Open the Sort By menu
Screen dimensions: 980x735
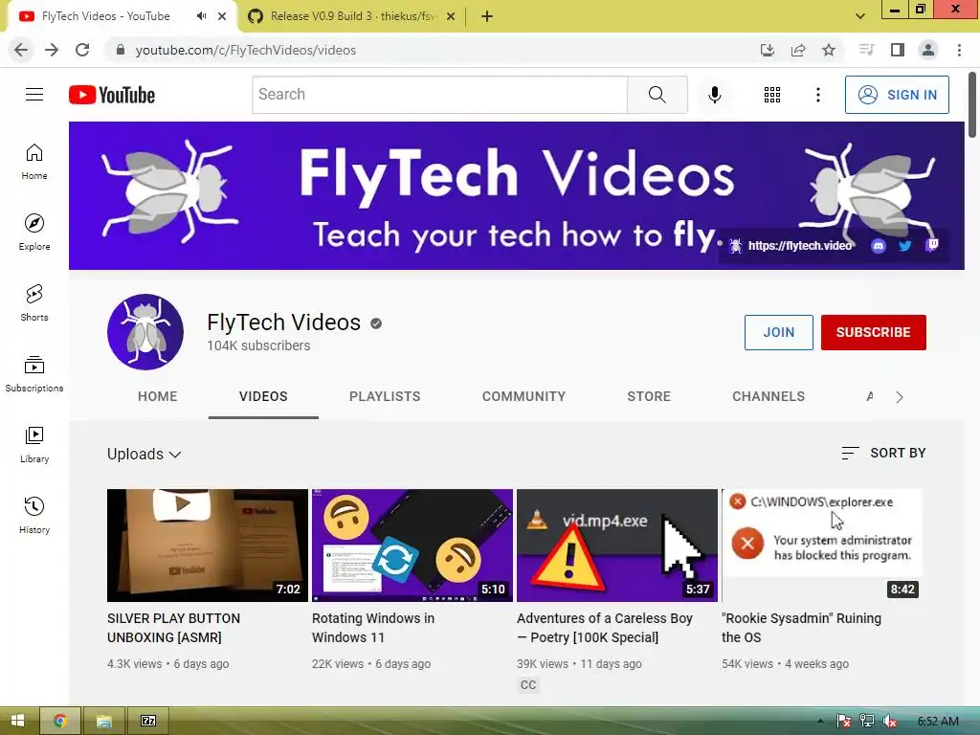883,453
